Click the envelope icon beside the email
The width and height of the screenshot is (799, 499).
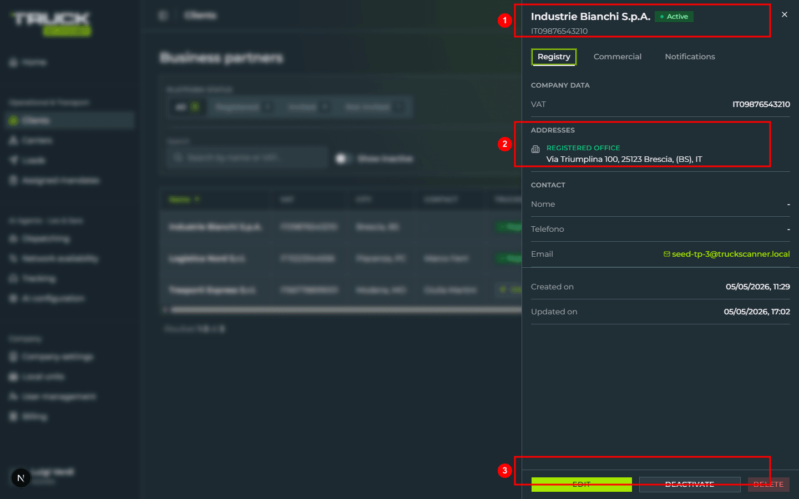[667, 254]
